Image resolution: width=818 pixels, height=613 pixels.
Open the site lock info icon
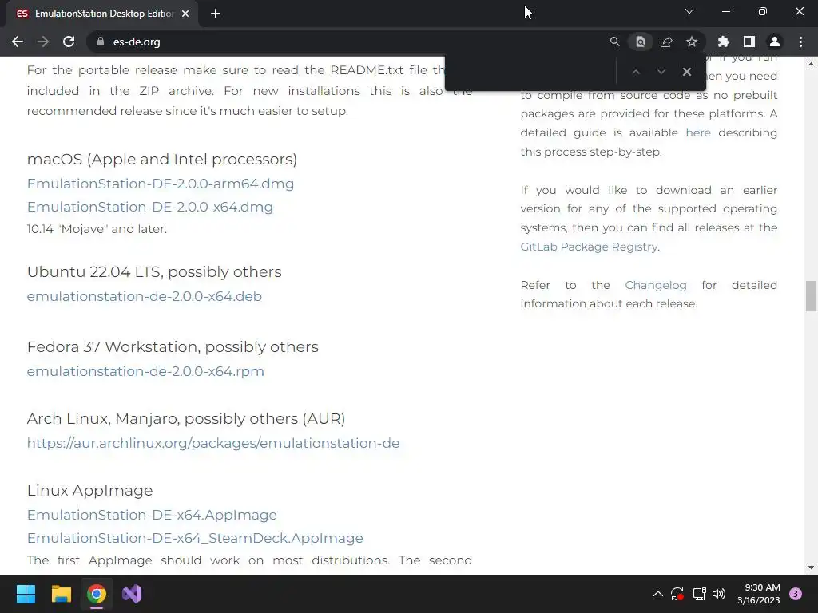101,42
